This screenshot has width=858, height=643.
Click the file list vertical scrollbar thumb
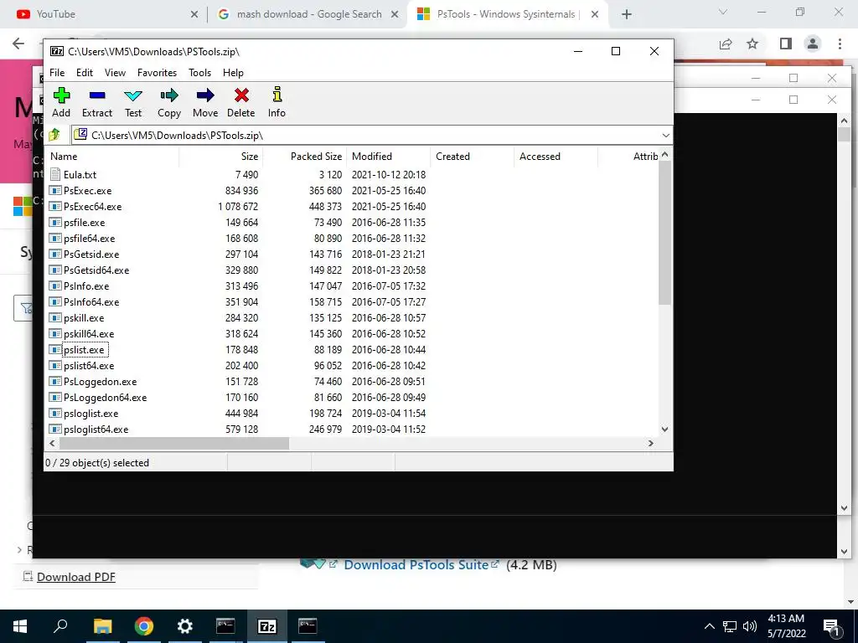664,233
